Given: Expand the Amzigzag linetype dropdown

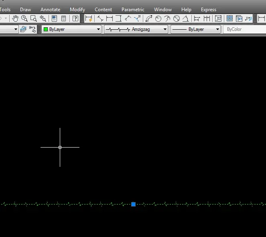Looking at the screenshot, I should [165, 29].
